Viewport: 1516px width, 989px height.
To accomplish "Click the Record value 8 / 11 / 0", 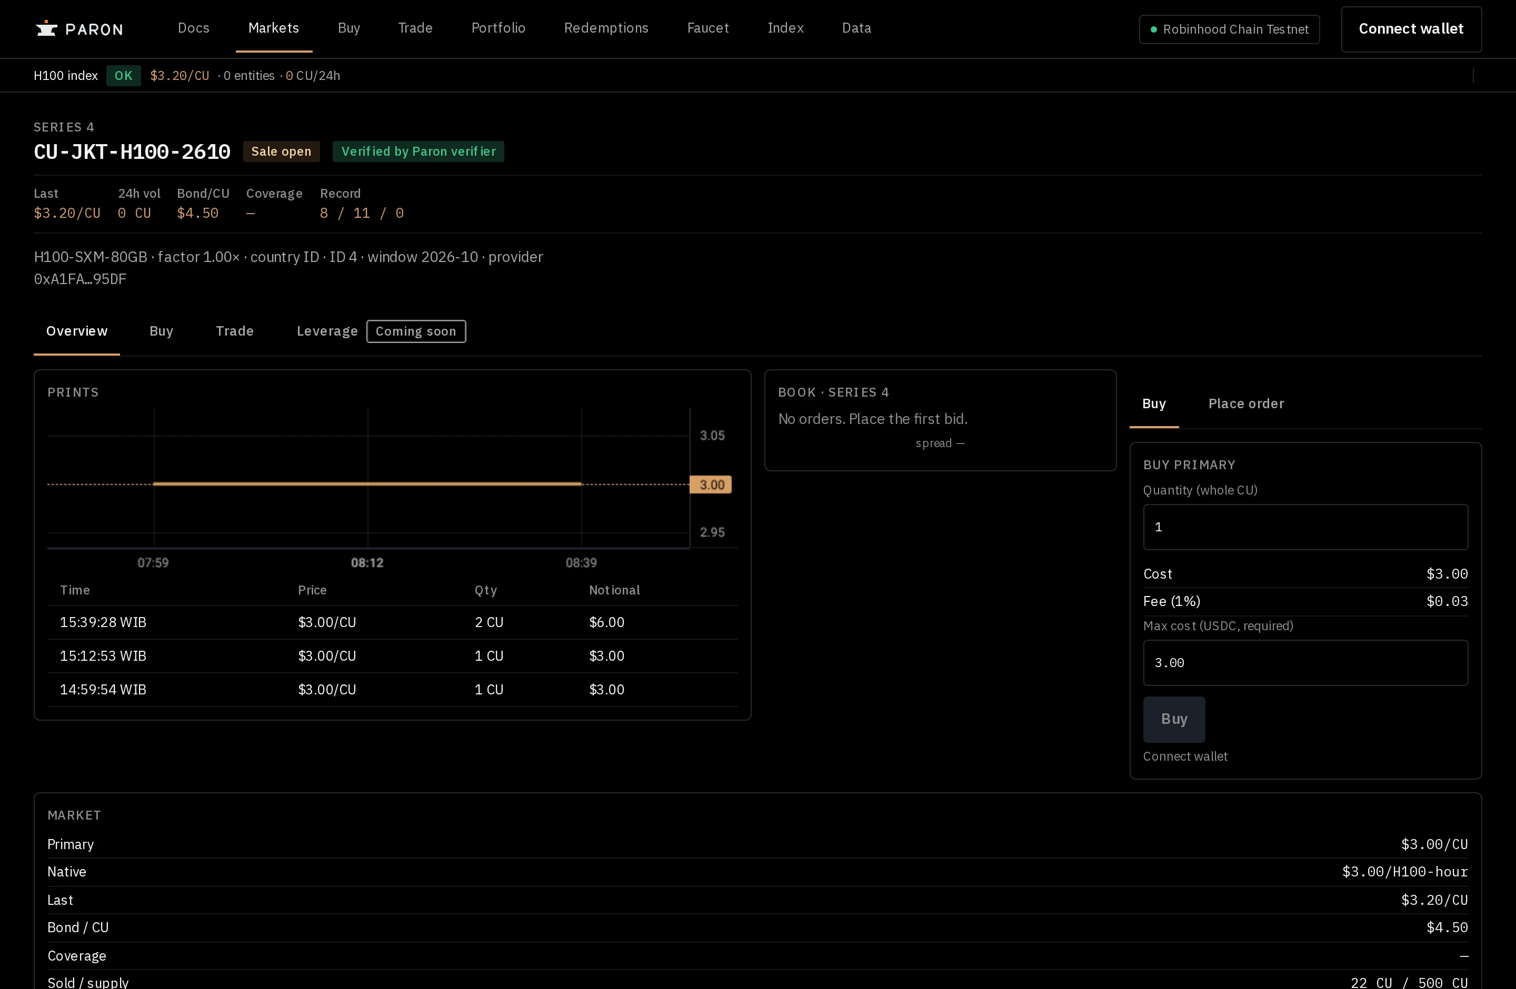I will point(362,213).
